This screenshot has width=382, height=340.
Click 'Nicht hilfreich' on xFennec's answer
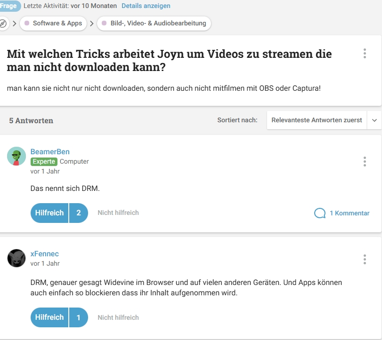point(117,317)
